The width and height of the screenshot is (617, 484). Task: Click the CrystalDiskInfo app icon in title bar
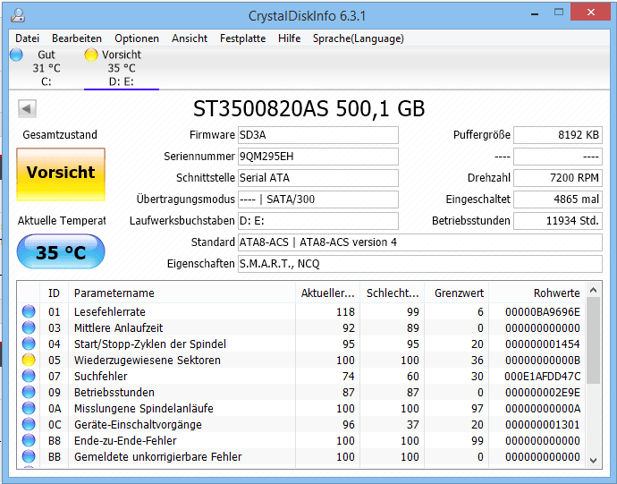[x=18, y=15]
